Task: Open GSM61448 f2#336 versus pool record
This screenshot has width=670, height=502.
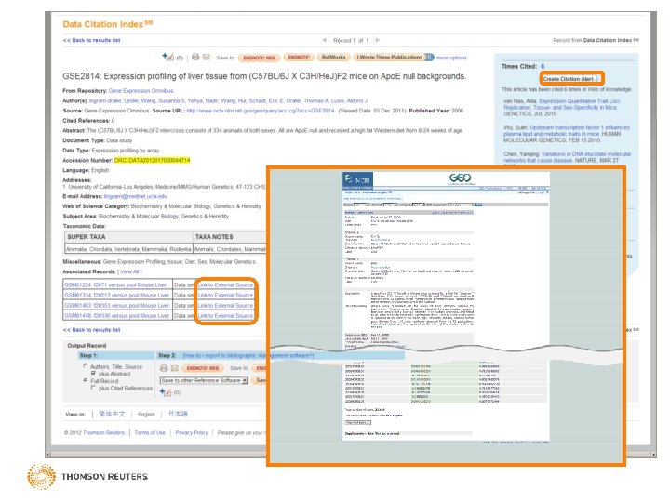Action: [116, 316]
